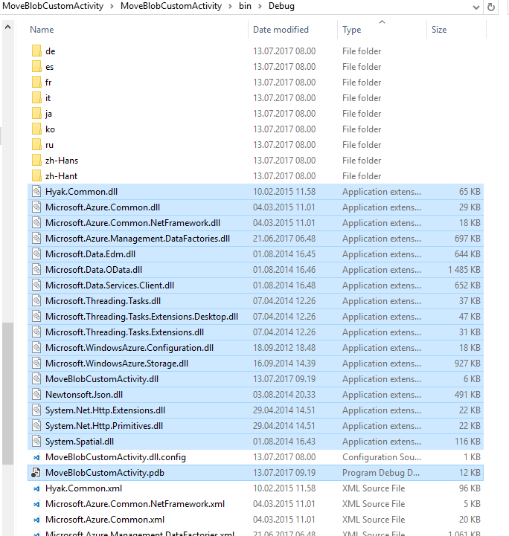Go to the second MoveBlobCustomActivity breadcrumb
Viewport: 509px width, 536px height.
171,6
